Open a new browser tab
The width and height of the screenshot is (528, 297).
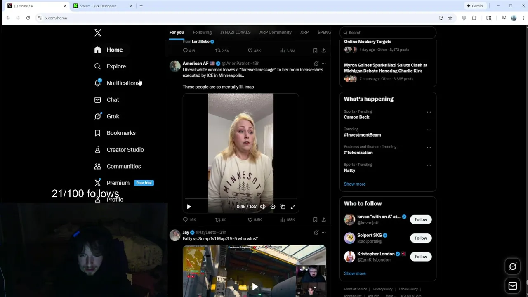141,6
